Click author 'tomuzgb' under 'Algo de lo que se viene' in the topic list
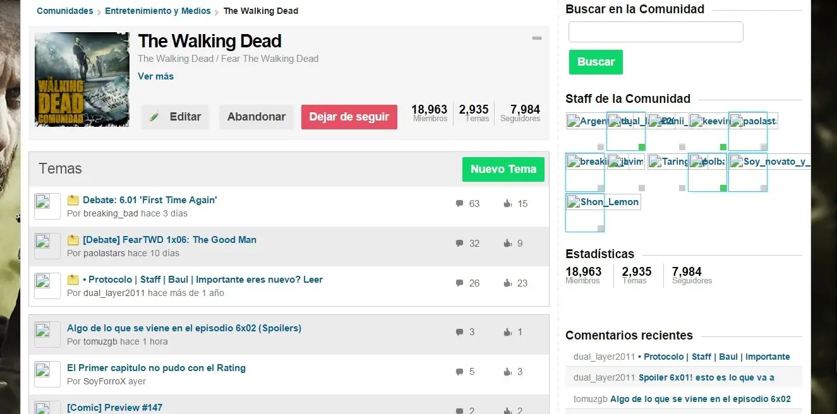Image resolution: width=837 pixels, height=414 pixels. click(x=100, y=341)
